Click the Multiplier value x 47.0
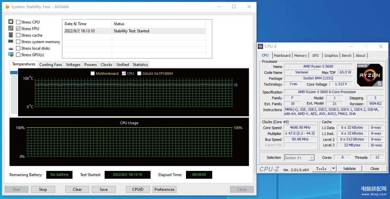 300,134
